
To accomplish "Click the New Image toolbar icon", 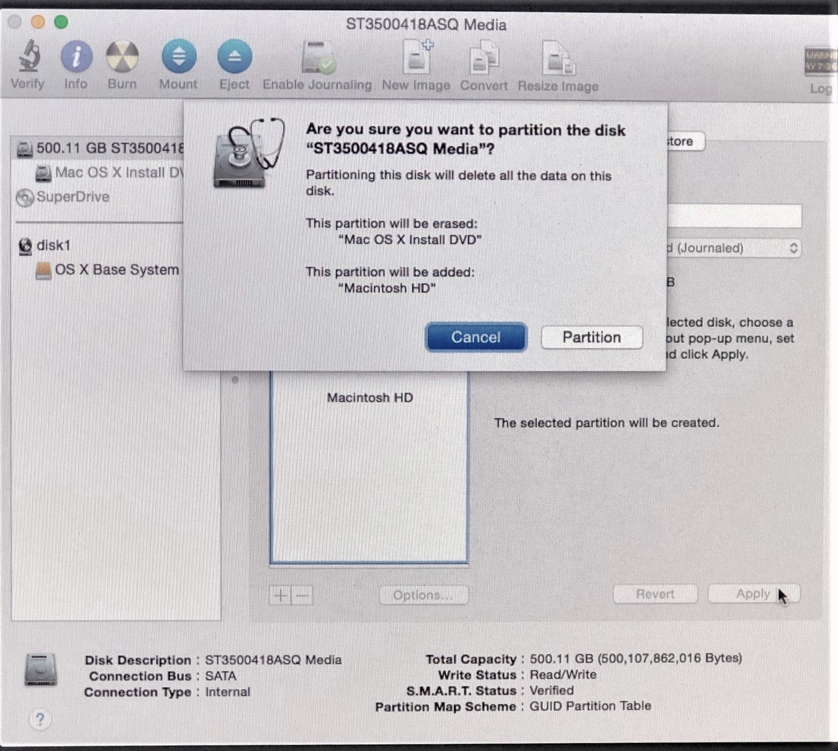I will pos(417,58).
